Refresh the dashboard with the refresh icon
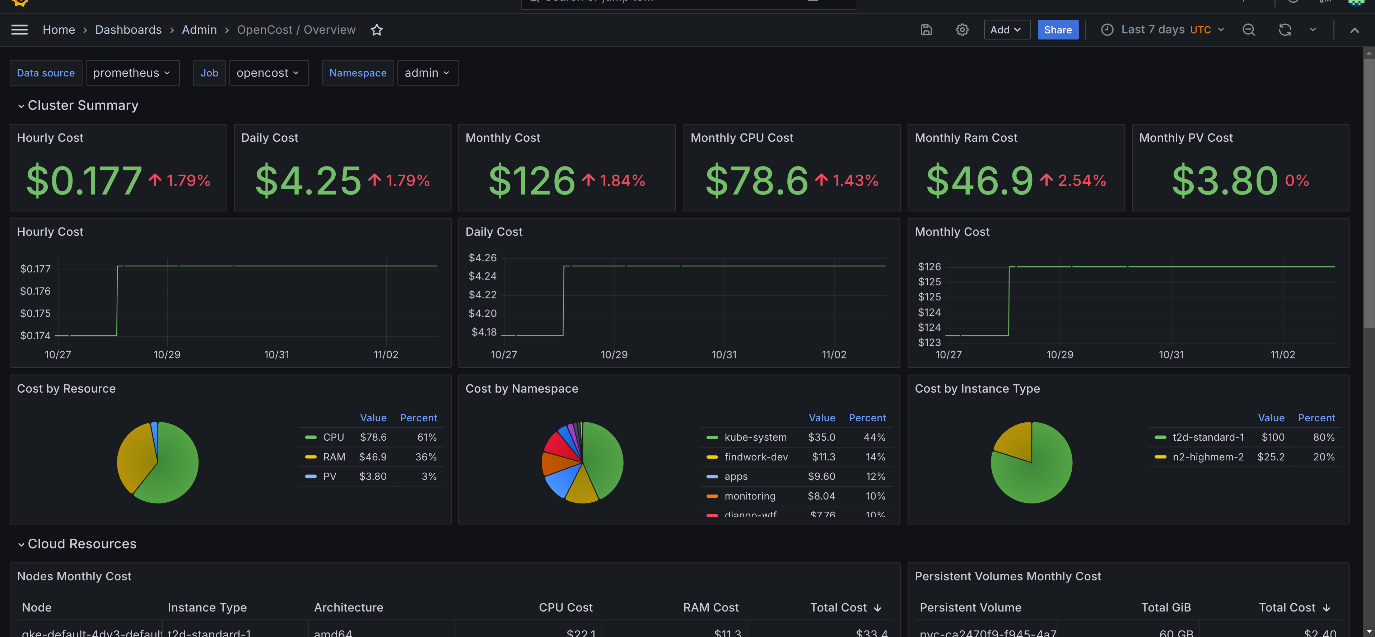1375x637 pixels. 1284,29
